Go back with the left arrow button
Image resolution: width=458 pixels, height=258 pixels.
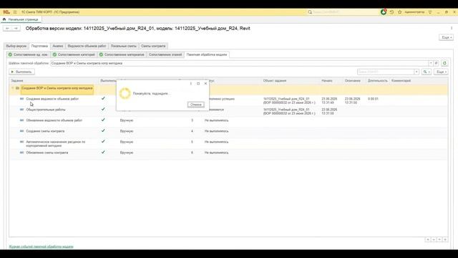(x=8, y=29)
